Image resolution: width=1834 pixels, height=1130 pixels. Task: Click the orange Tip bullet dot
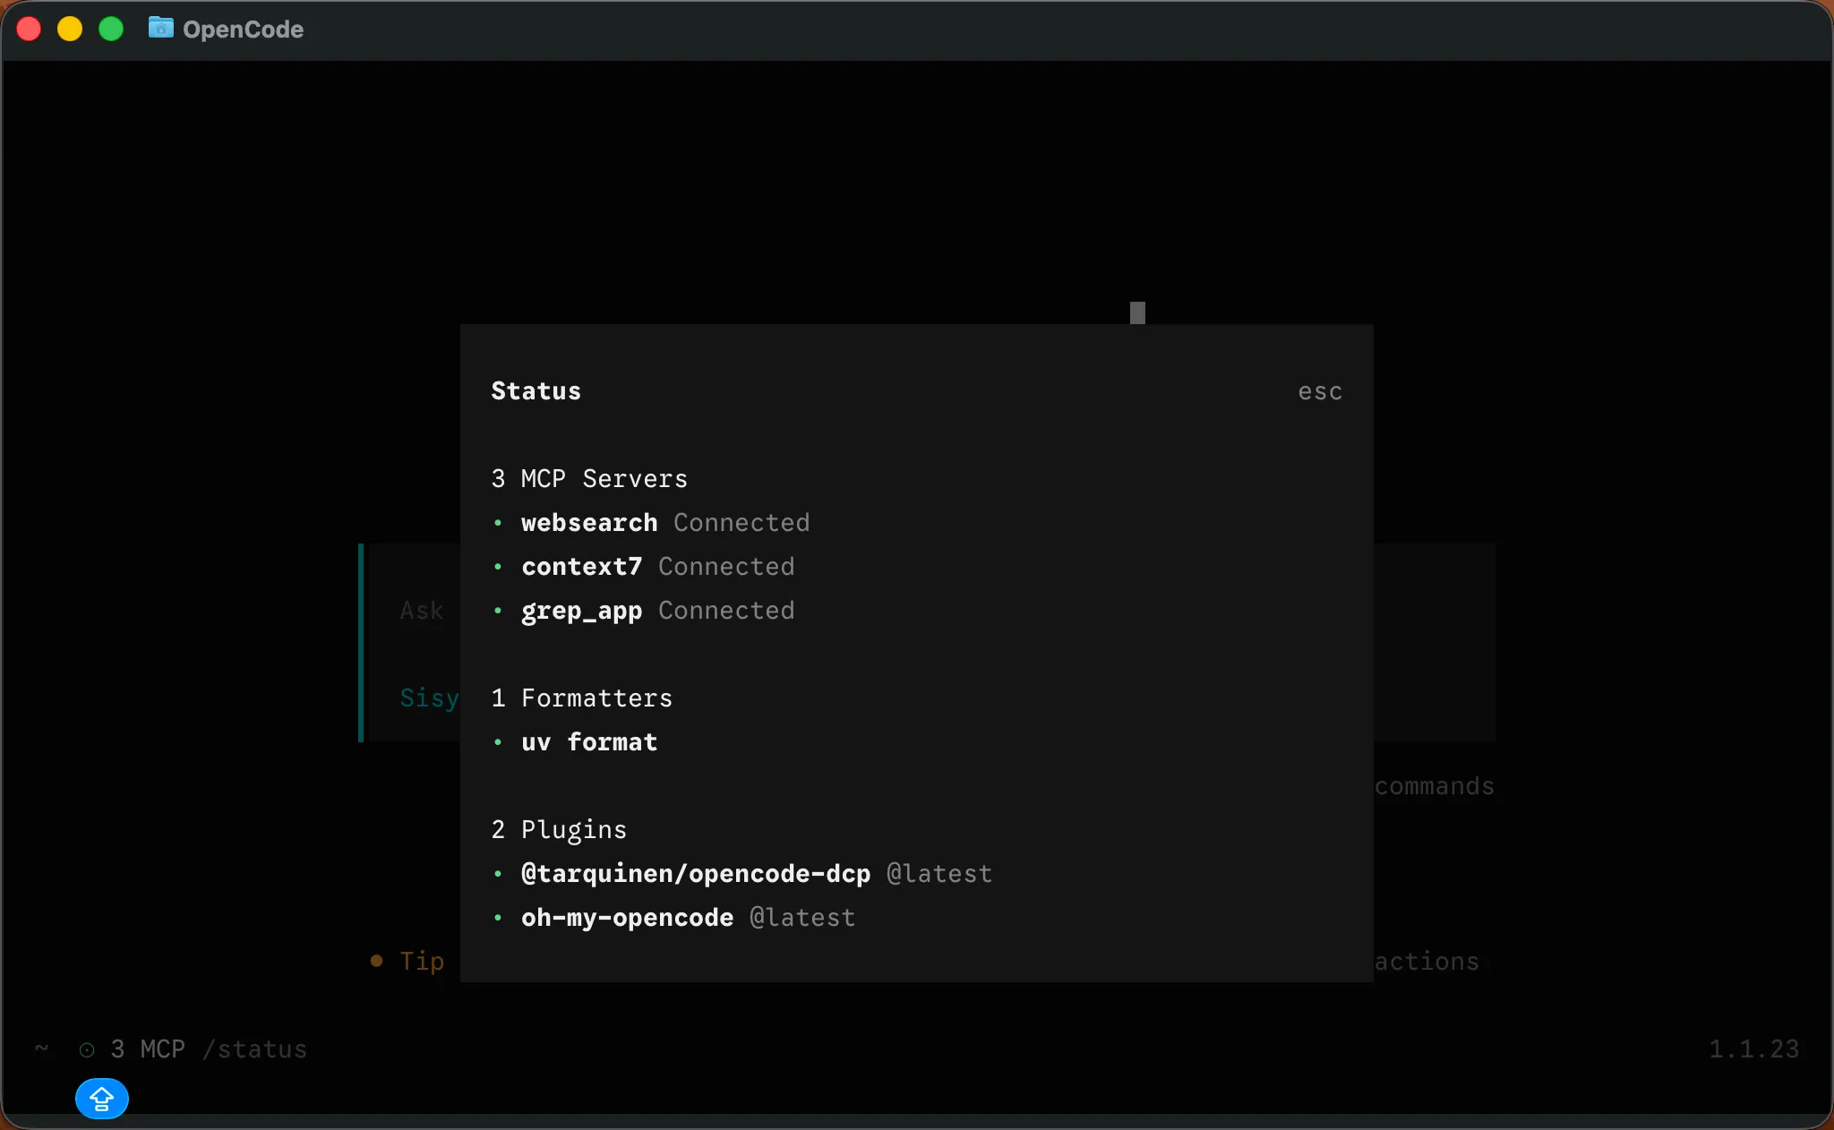coord(376,961)
